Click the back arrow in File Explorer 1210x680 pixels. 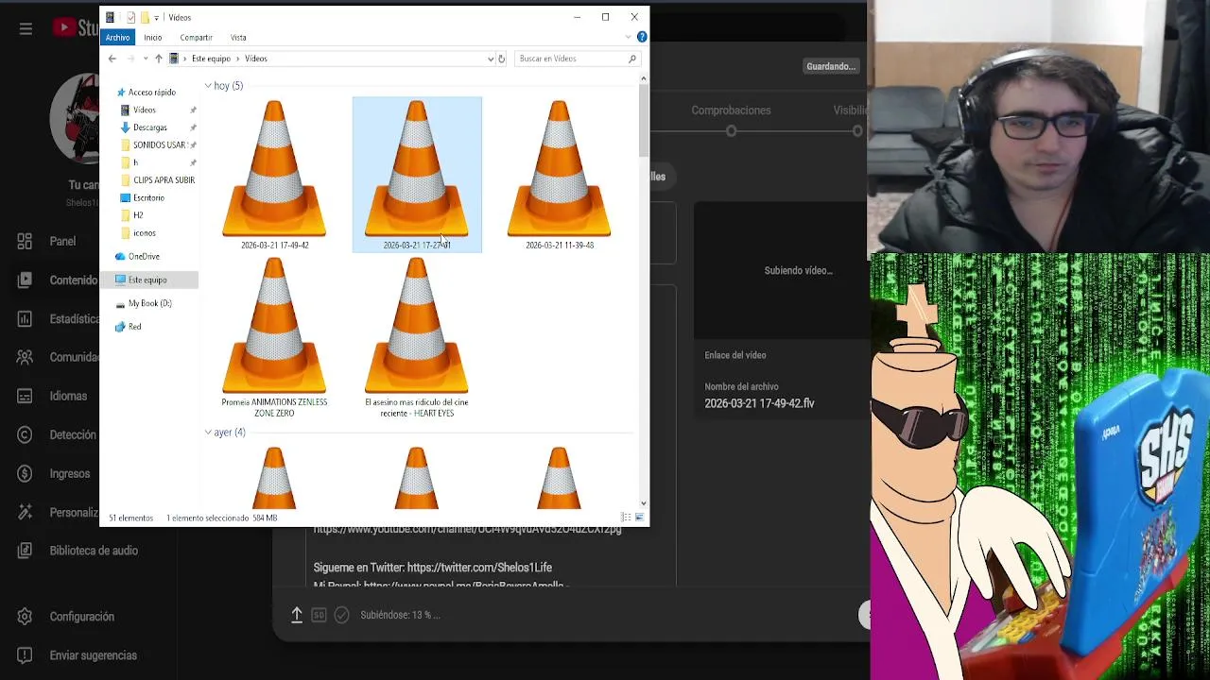(x=112, y=59)
